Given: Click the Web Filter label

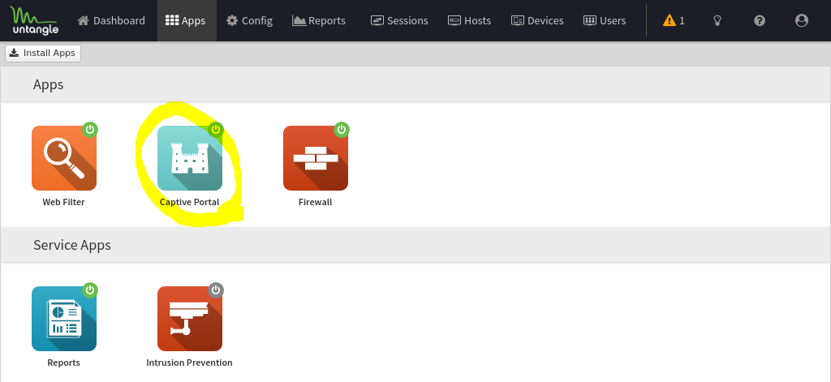Looking at the screenshot, I should 63,202.
